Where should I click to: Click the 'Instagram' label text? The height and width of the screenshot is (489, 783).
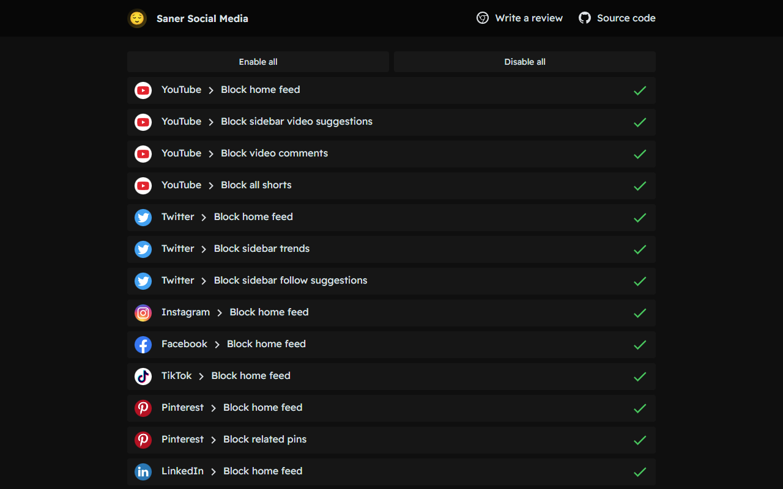185,312
